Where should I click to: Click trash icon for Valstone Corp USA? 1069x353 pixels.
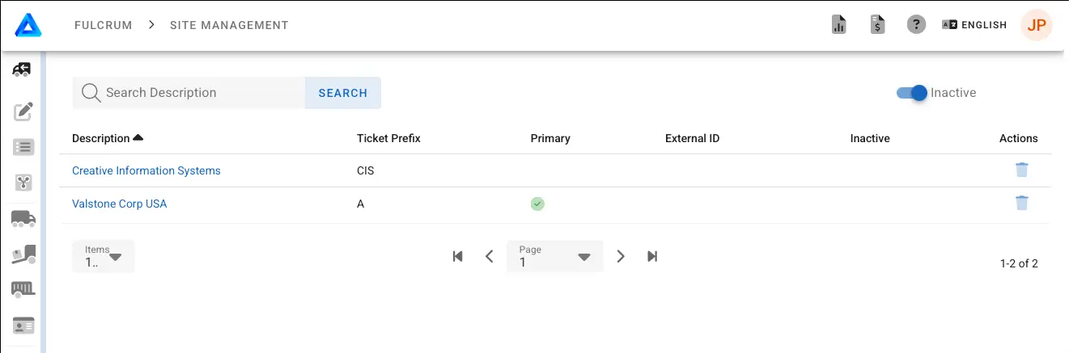(x=1022, y=203)
